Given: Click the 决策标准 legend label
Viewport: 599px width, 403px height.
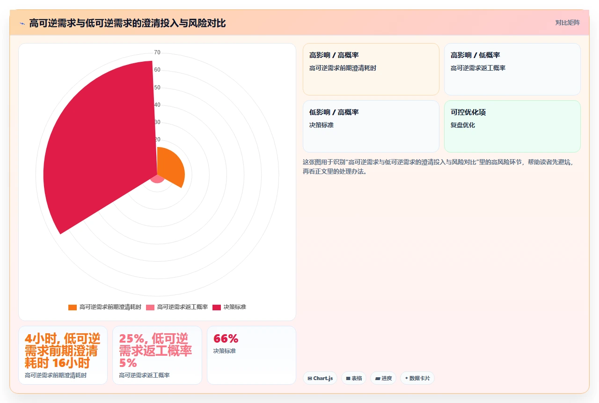Looking at the screenshot, I should [235, 307].
